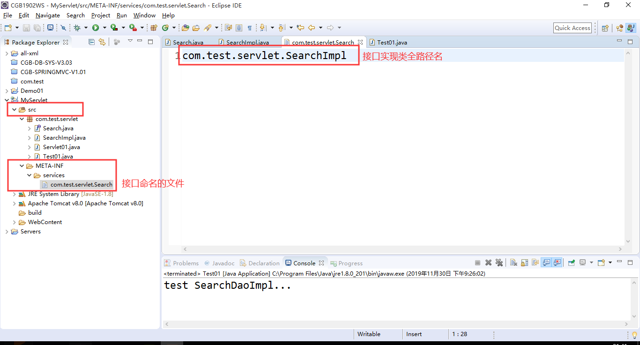Collapse the MyServlet project node
The image size is (640, 345).
[x=7, y=100]
